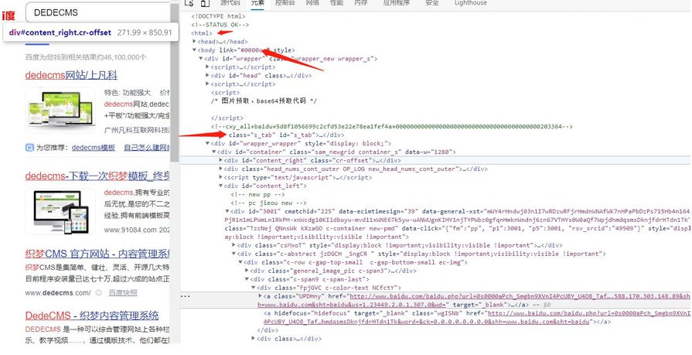Click the Baidu search box containing DEDECMS

point(99,13)
